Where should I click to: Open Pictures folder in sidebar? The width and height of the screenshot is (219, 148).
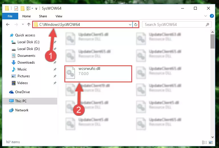coord(24,76)
